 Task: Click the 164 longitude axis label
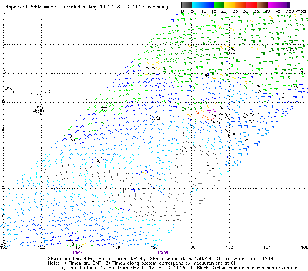pos(267,247)
